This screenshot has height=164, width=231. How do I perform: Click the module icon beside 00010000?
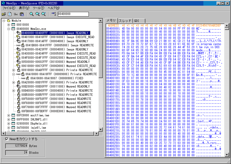tap(13, 25)
